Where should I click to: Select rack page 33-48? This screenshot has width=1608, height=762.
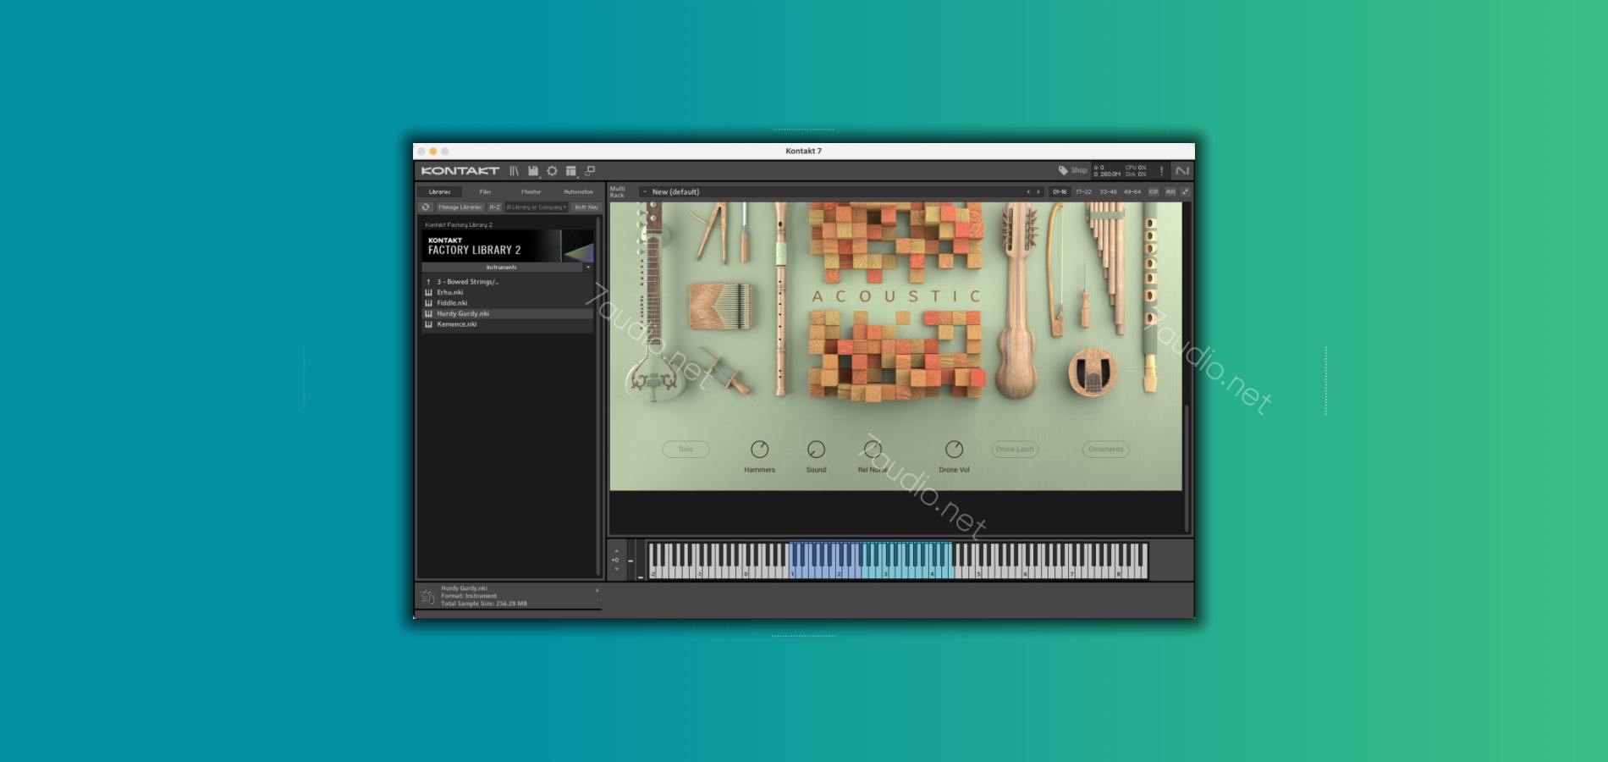point(1108,192)
